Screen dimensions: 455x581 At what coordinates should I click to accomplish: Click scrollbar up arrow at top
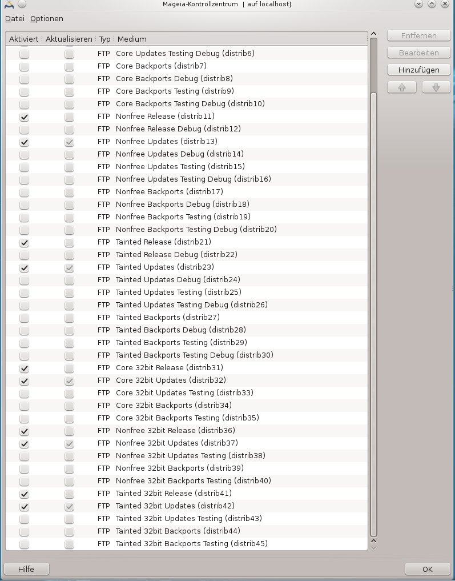pyautogui.click(x=373, y=34)
